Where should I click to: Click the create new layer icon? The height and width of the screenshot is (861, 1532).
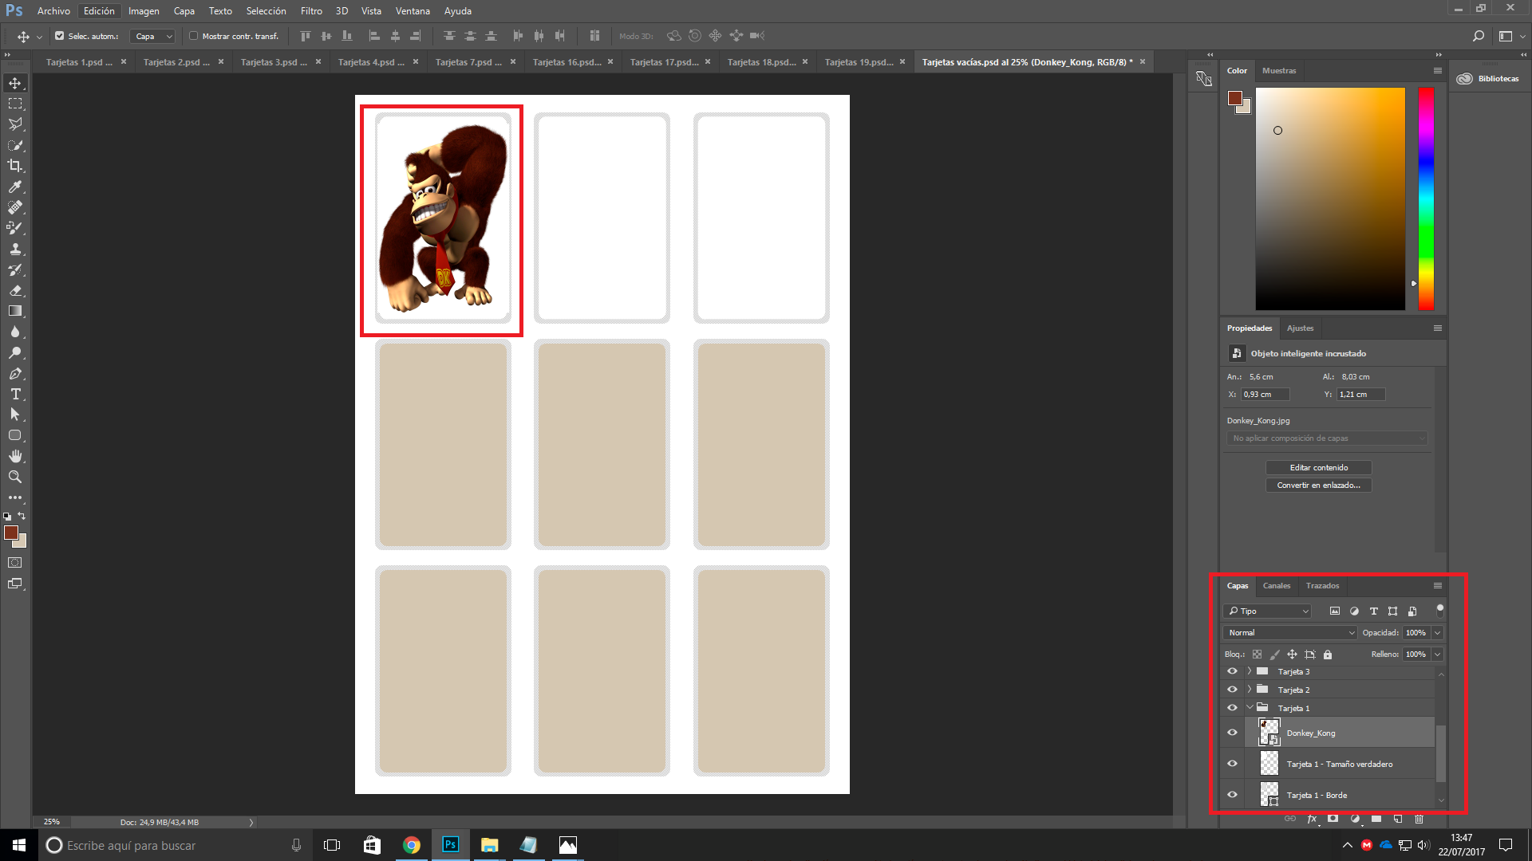(1398, 819)
